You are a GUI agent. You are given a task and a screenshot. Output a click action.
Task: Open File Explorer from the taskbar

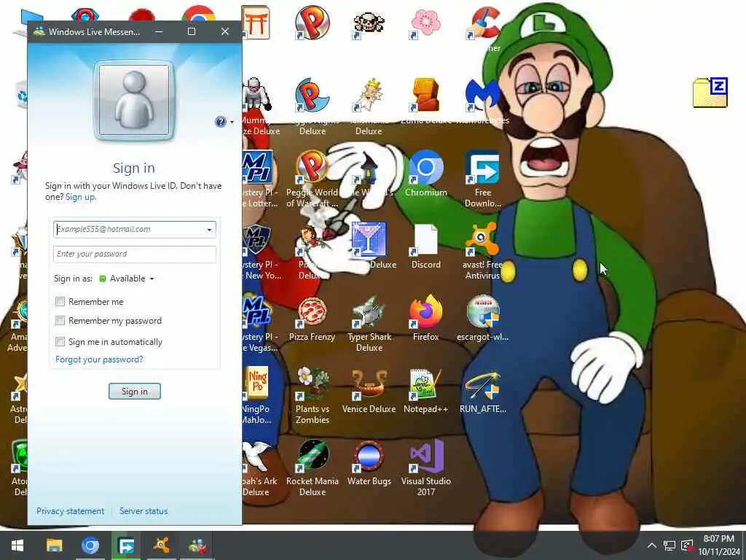click(54, 545)
